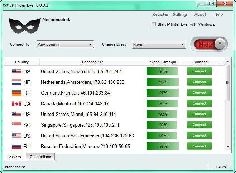Select Canada,Montreal,167.114.142.17 text
Image resolution: width=236 pixels, height=173 pixels.
point(75,103)
